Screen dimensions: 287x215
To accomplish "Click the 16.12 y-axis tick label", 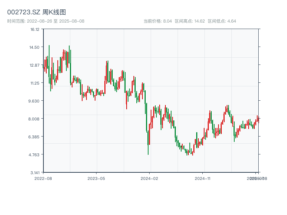I will (35, 29).
